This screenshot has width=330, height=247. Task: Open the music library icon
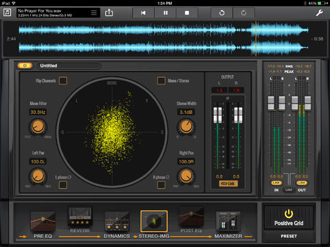[x=8, y=12]
